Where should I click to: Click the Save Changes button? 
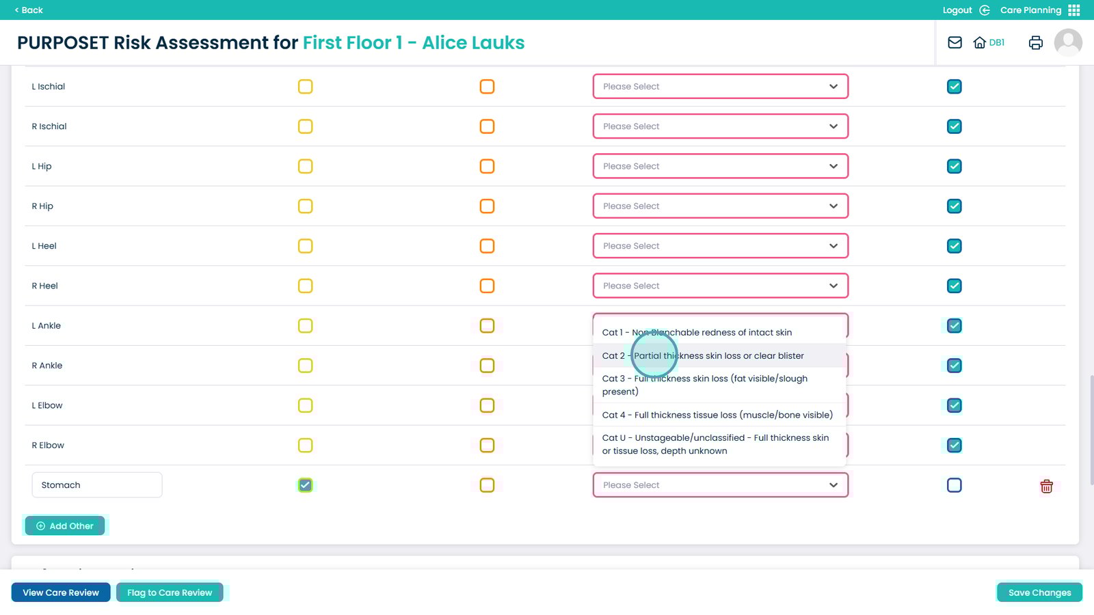(1039, 592)
